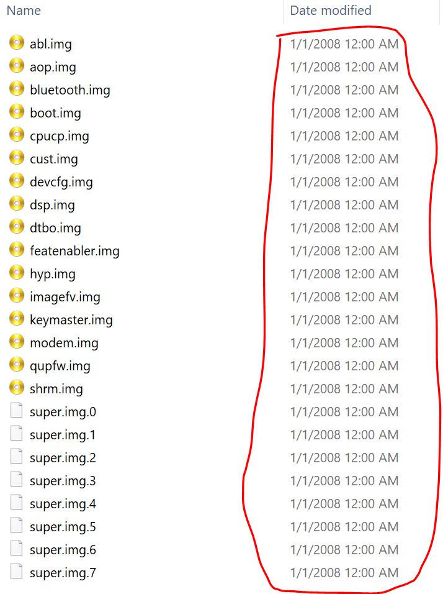Click the featenabler.img file name
Viewport: 443px width, 594px height.
pyautogui.click(x=74, y=251)
